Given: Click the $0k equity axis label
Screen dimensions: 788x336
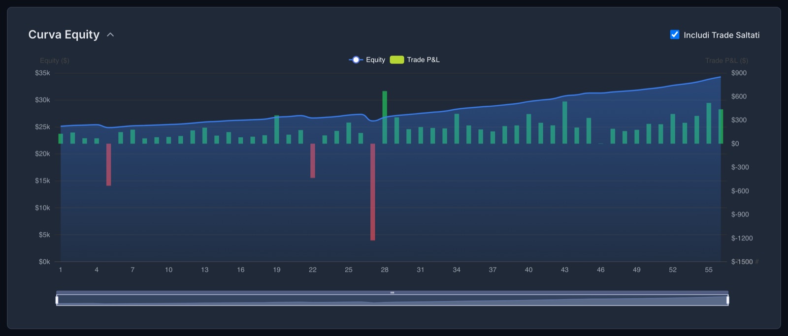Looking at the screenshot, I should (x=44, y=262).
